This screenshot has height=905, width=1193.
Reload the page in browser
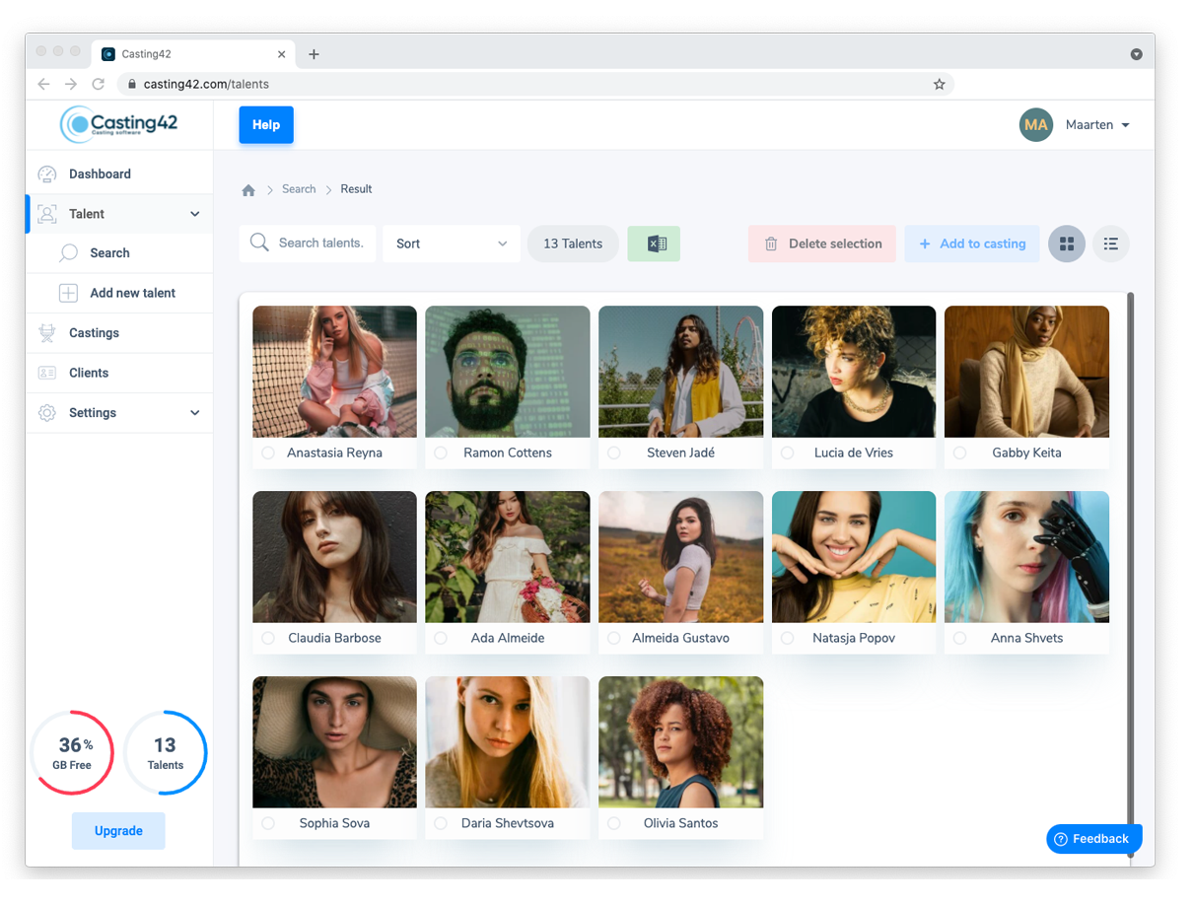click(x=98, y=85)
